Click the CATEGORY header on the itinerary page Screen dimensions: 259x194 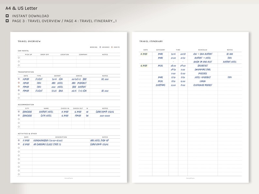click(160, 50)
